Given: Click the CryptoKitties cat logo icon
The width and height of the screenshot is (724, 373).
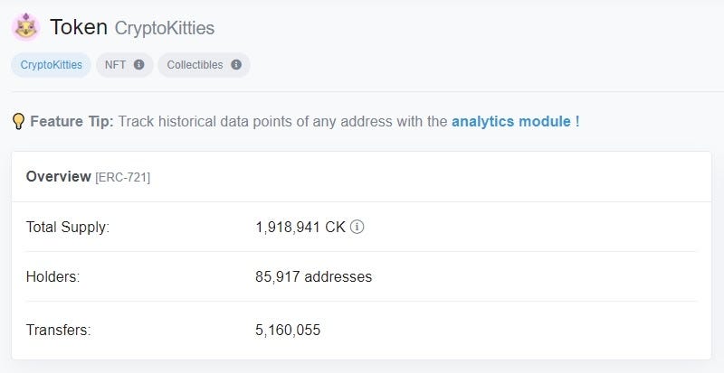Looking at the screenshot, I should tap(26, 27).
